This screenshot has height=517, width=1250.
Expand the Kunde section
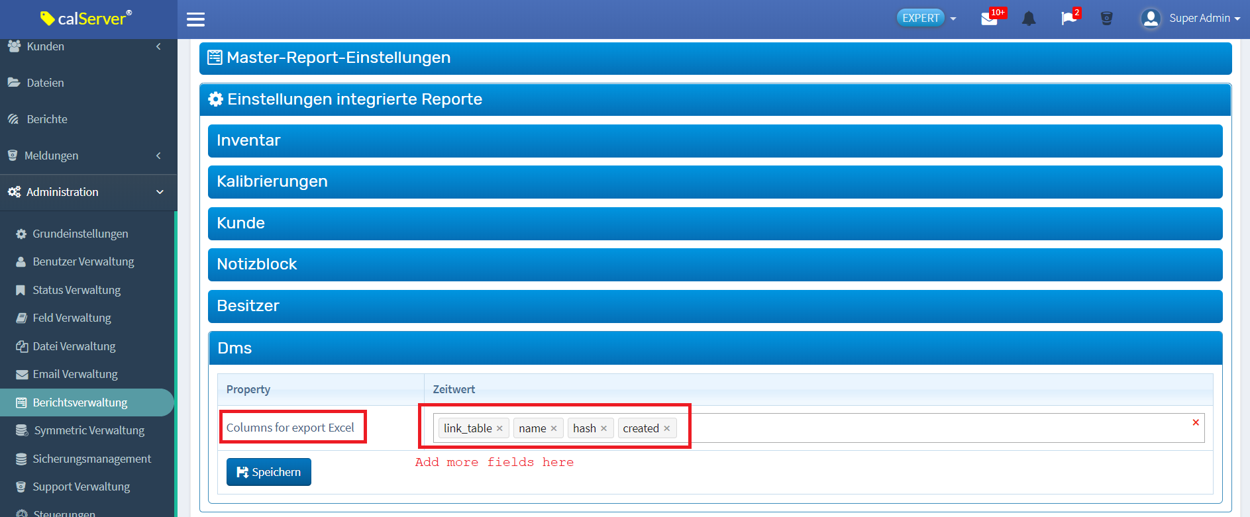coord(715,224)
